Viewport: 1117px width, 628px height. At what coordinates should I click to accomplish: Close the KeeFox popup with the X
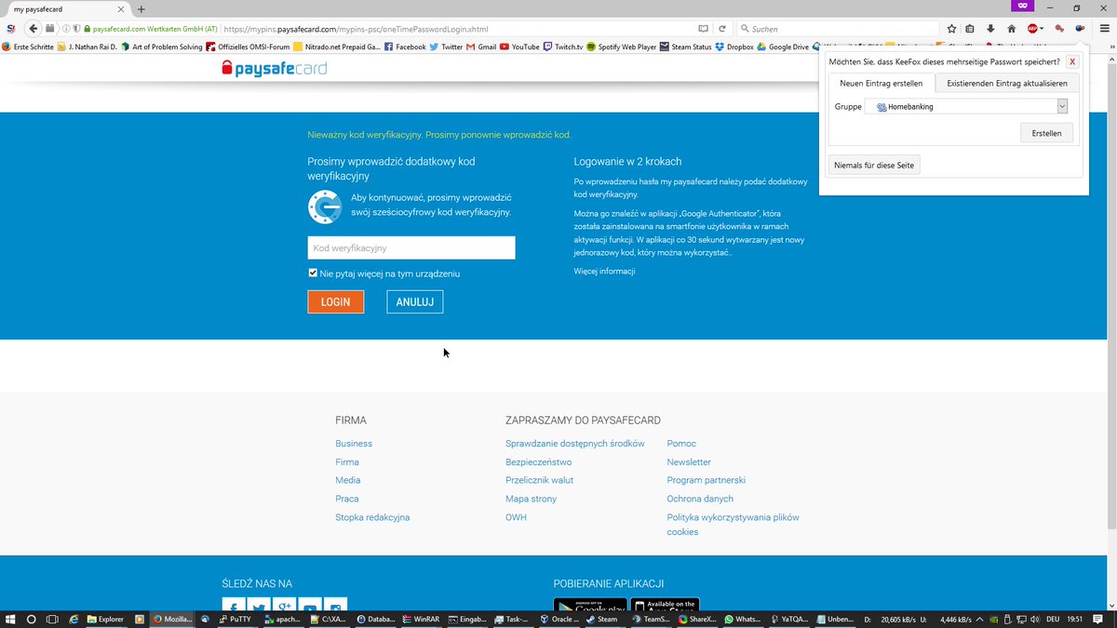tap(1072, 61)
